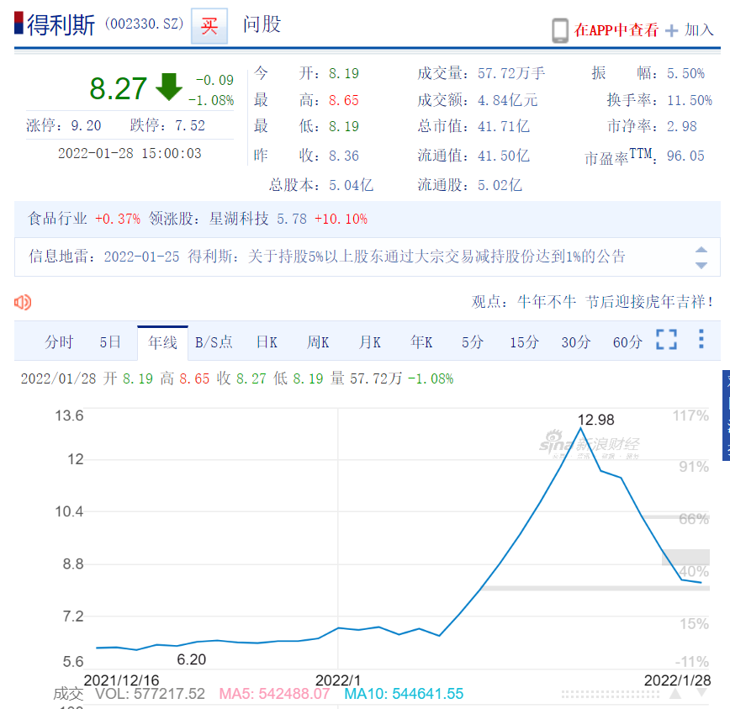Viewport: 730px width, 709px height.
Task: Click the 2022/1/28 date axis label
Action: (x=677, y=680)
